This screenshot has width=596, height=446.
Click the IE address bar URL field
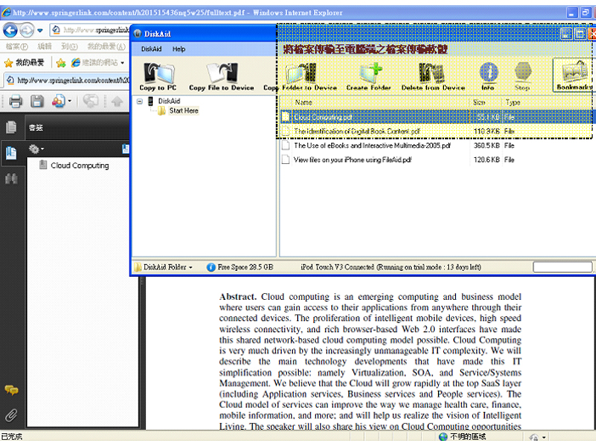coord(90,30)
